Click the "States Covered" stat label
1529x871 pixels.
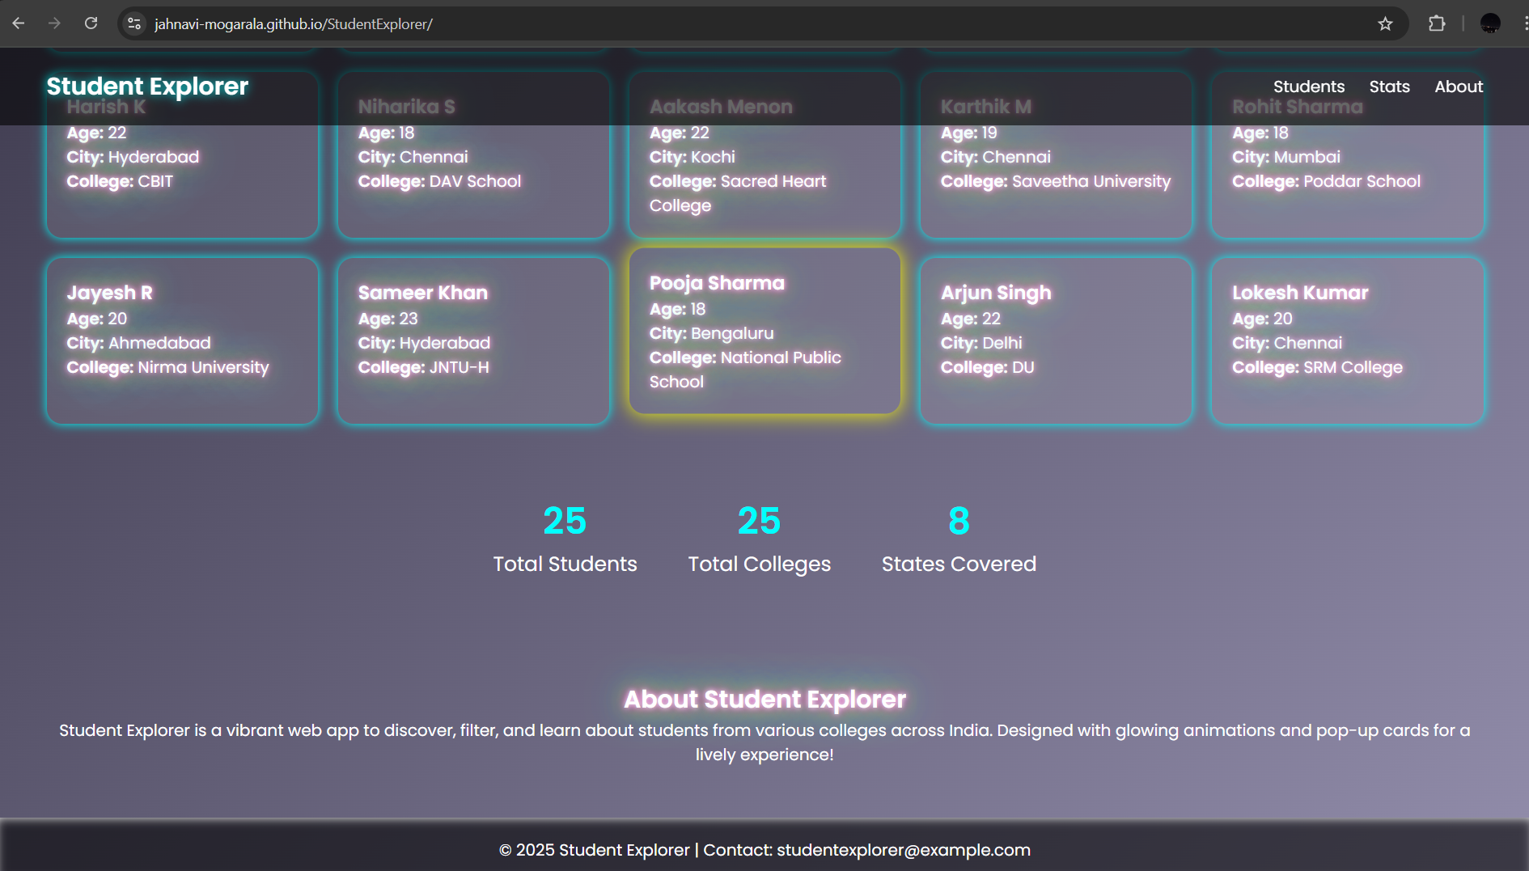point(959,564)
